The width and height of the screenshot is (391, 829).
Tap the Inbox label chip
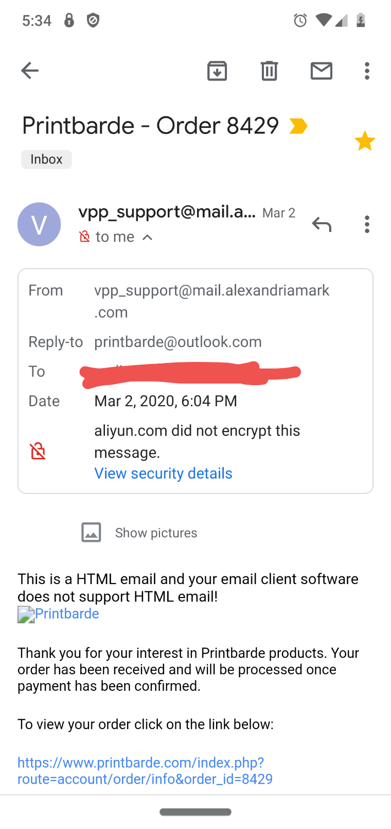(x=46, y=159)
